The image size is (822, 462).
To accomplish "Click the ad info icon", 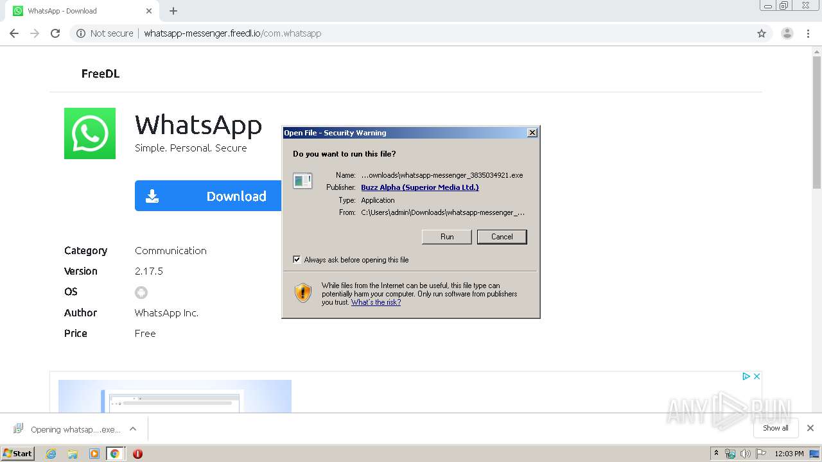I will pos(746,377).
